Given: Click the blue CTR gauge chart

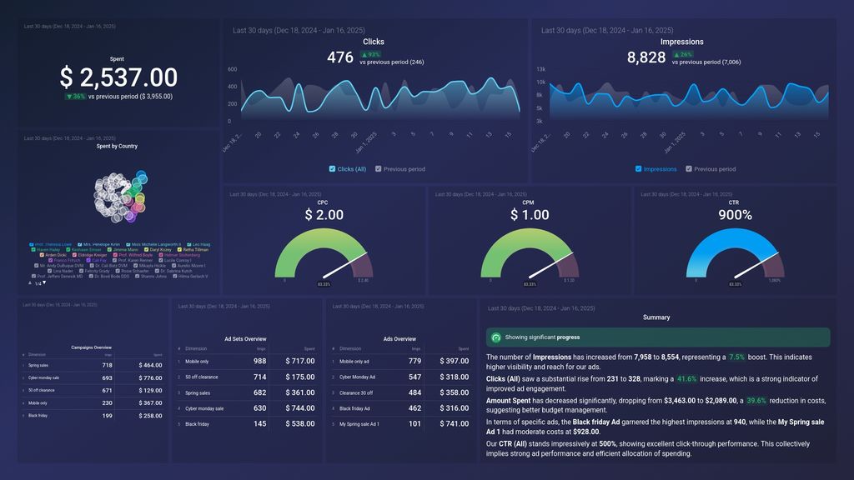Looking at the screenshot, I should [x=736, y=254].
